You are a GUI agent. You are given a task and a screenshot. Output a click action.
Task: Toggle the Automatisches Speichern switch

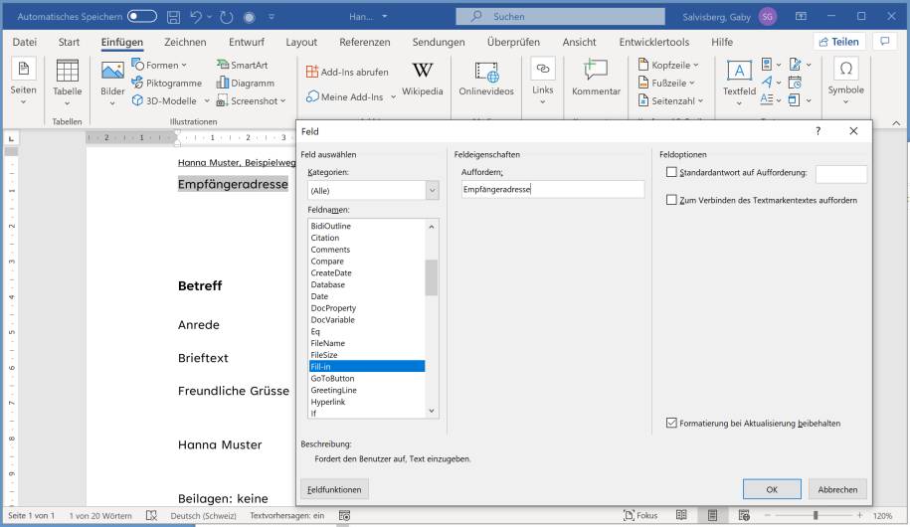coord(141,16)
